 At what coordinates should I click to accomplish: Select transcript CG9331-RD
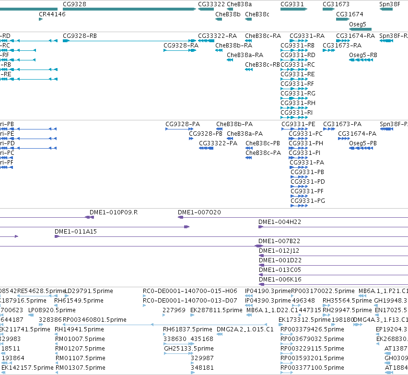294,60
